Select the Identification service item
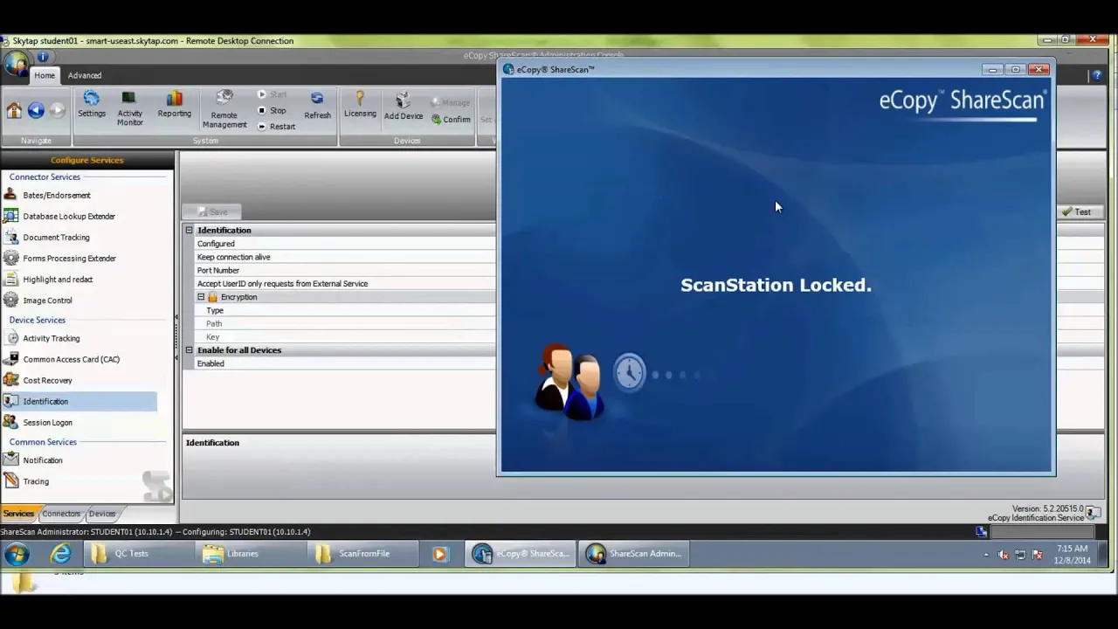The height and width of the screenshot is (629, 1118). click(79, 401)
